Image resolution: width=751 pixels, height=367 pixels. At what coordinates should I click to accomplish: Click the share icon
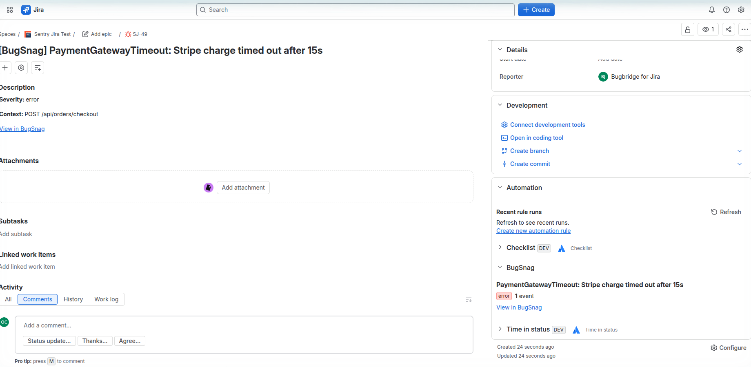(729, 29)
